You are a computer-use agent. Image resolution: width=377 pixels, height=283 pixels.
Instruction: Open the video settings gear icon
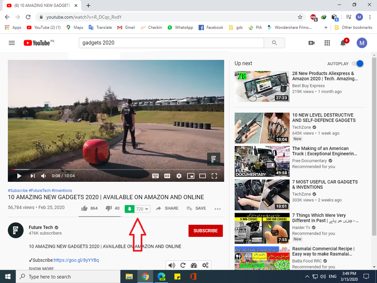click(179, 176)
